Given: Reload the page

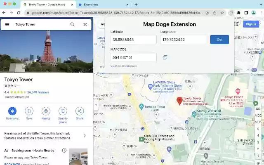Looking at the screenshot, I should click(19, 13).
